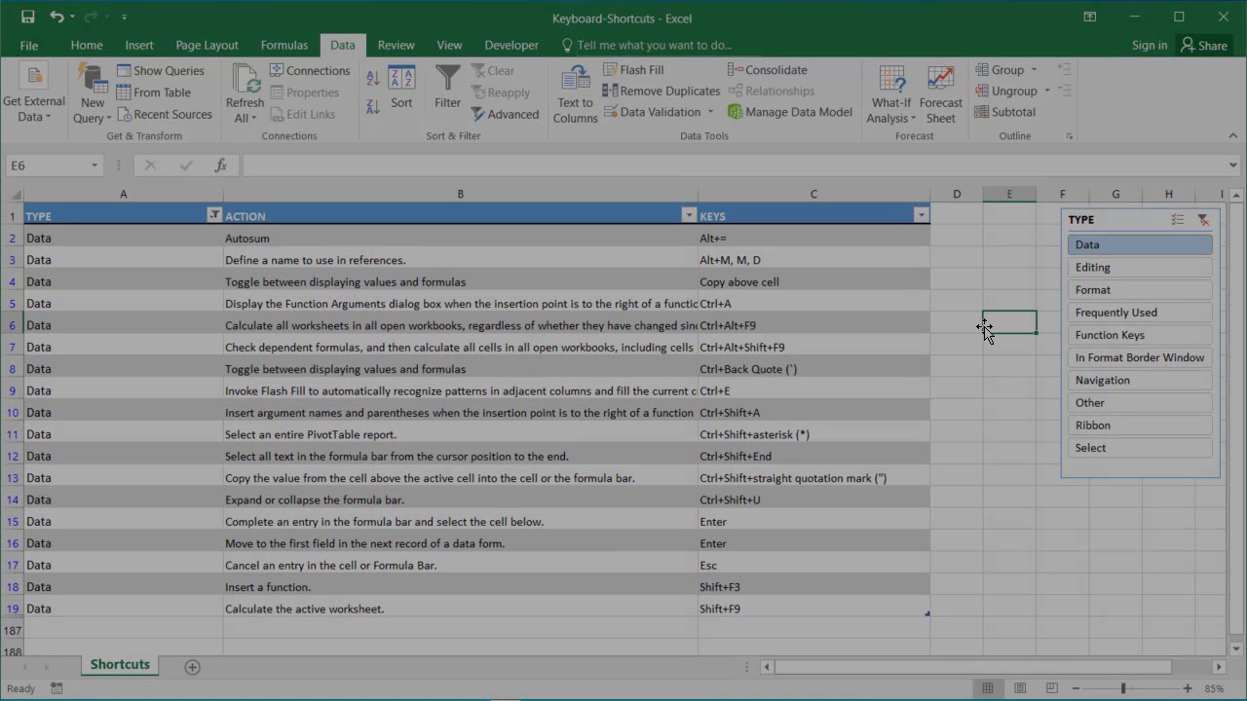Viewport: 1247px width, 701px height.
Task: Click Consolidate
Action: point(768,70)
